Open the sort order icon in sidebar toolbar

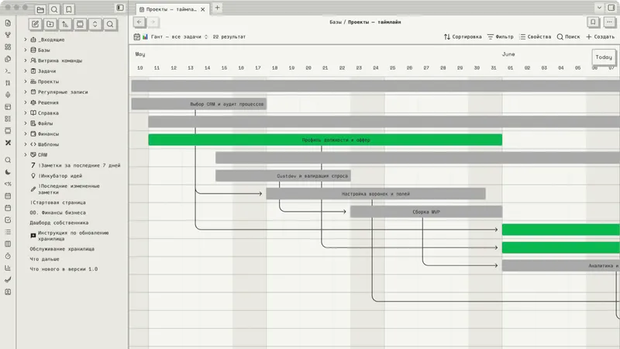pos(65,24)
